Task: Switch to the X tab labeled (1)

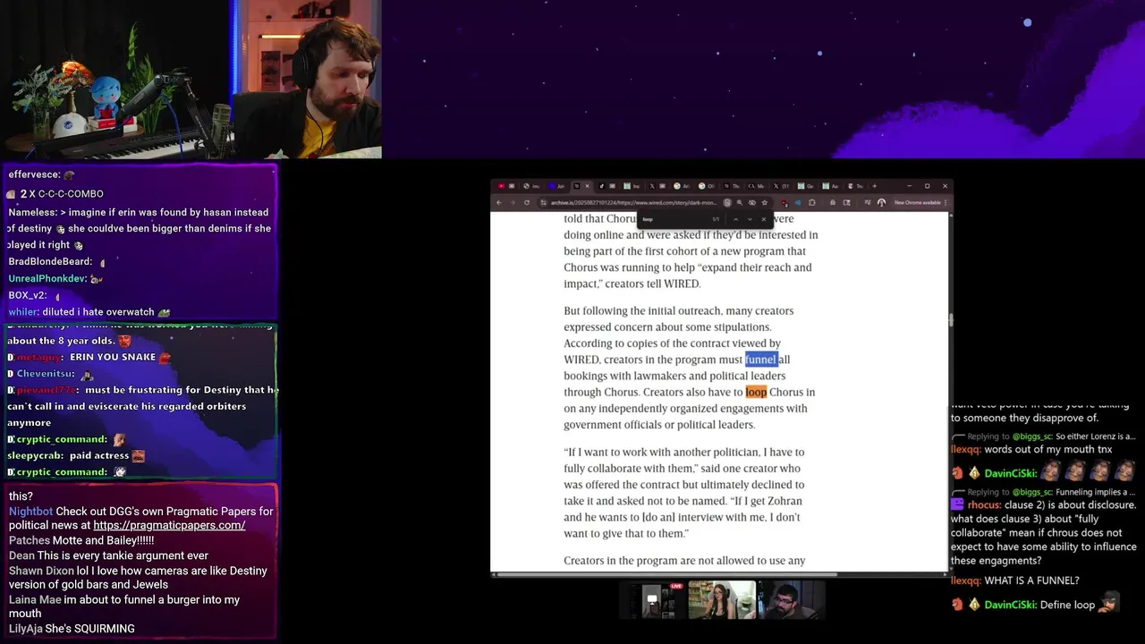Action: coord(780,186)
